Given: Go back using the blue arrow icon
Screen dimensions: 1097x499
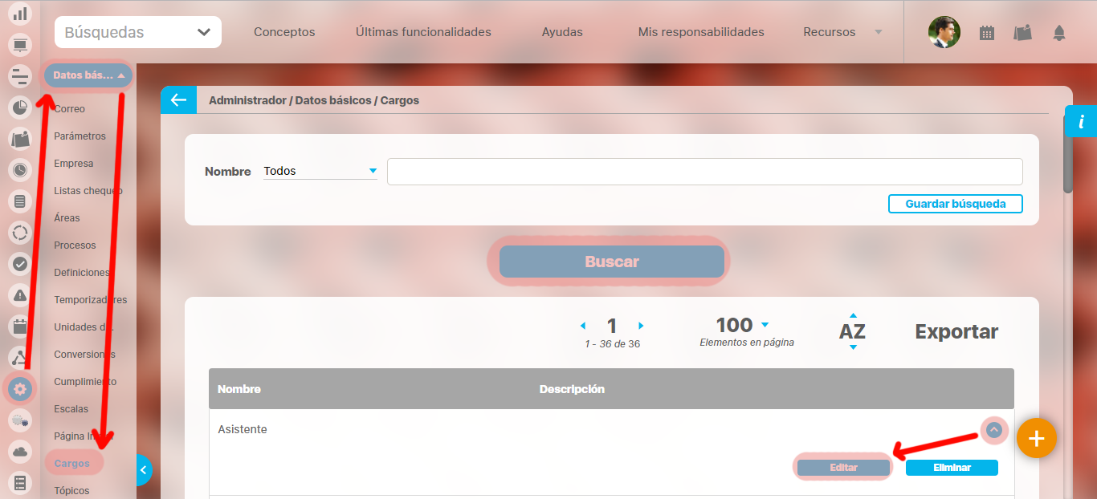Looking at the screenshot, I should [x=178, y=100].
